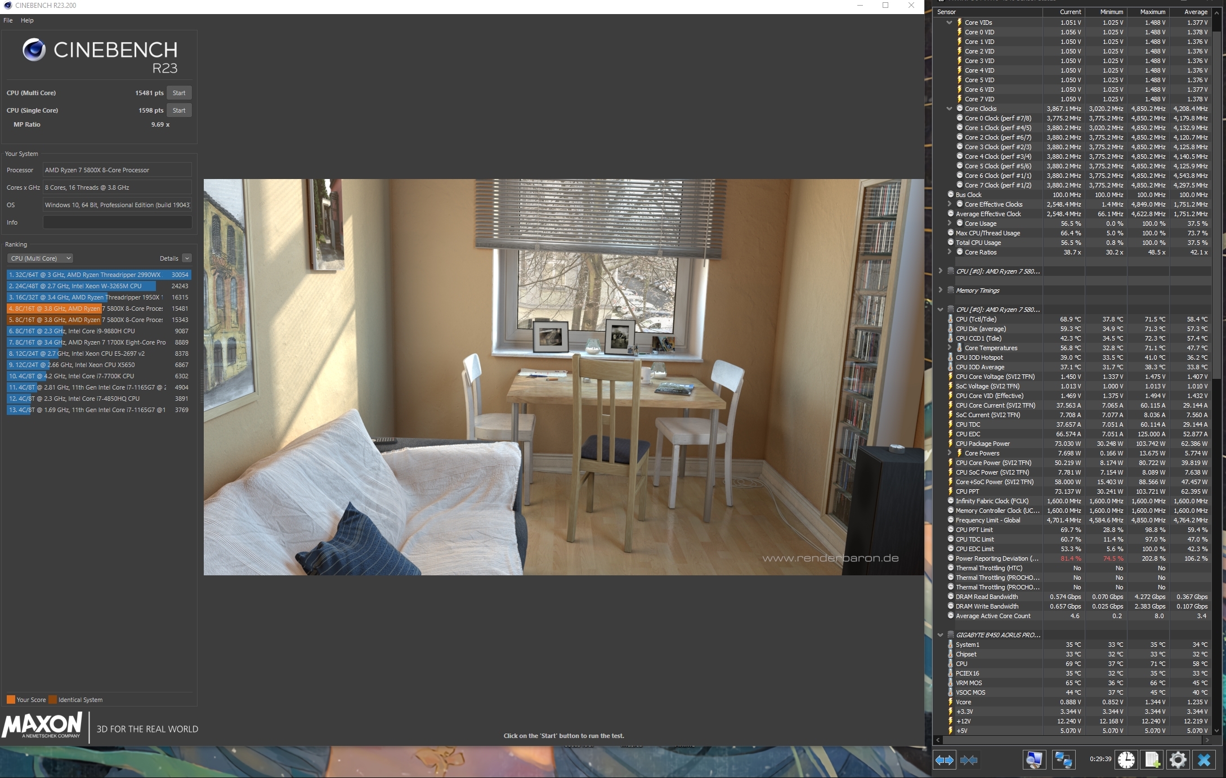The width and height of the screenshot is (1226, 778).
Task: Open the File menu
Action: pyautogui.click(x=8, y=20)
